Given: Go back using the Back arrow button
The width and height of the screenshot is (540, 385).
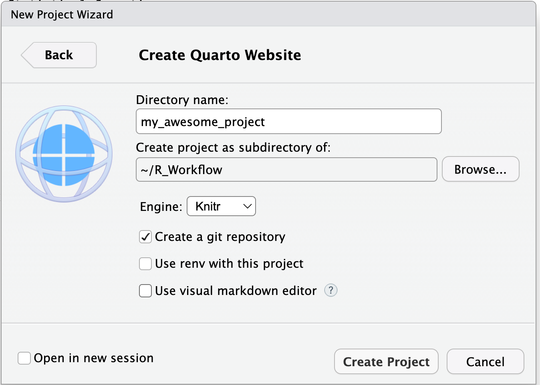Looking at the screenshot, I should pos(59,55).
